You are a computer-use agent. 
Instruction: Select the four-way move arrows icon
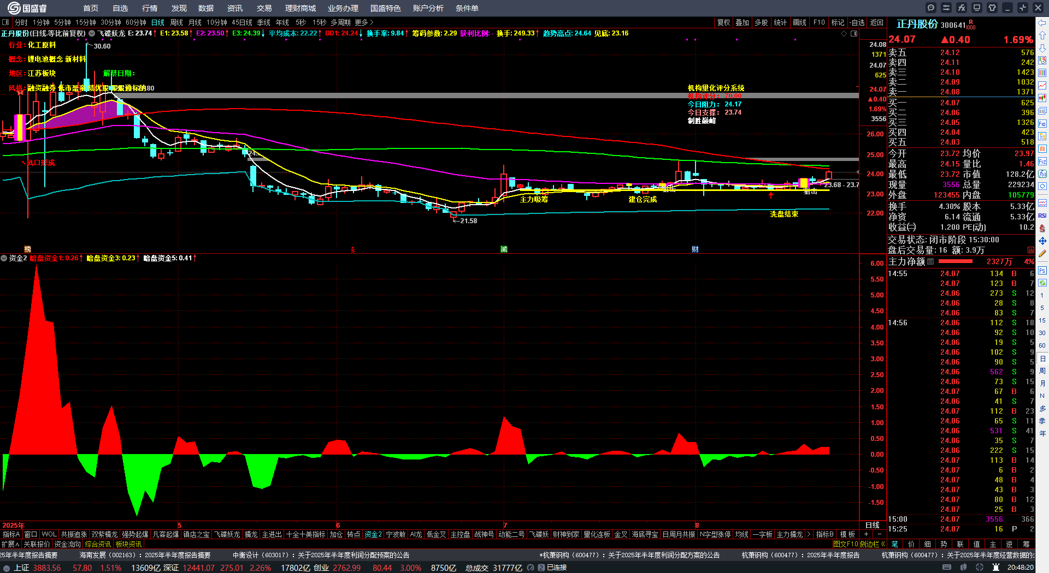point(1042,241)
